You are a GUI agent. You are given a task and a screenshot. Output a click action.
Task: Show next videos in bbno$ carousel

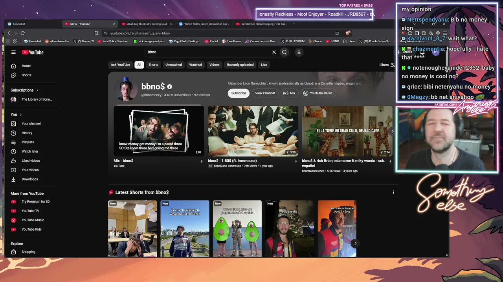tap(392, 131)
